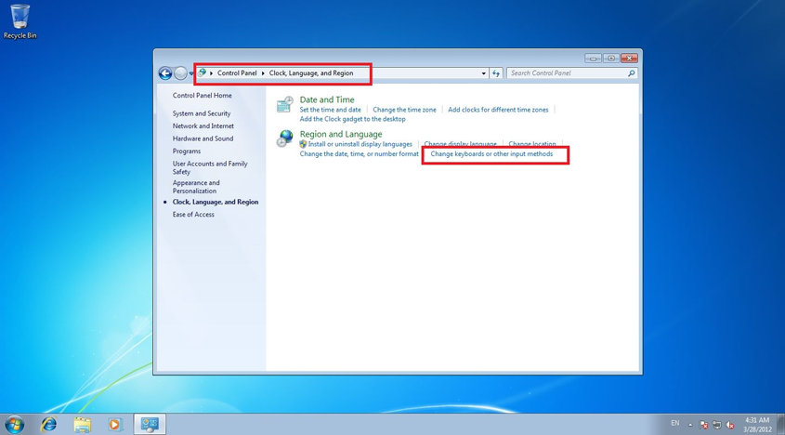
Task: Launch Internet Explorer from taskbar
Action: tap(48, 425)
